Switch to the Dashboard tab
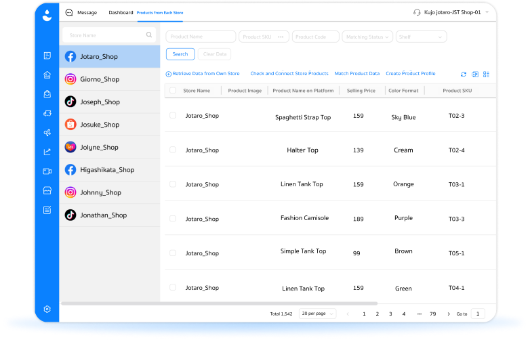Image resolution: width=530 pixels, height=340 pixels. (x=121, y=12)
